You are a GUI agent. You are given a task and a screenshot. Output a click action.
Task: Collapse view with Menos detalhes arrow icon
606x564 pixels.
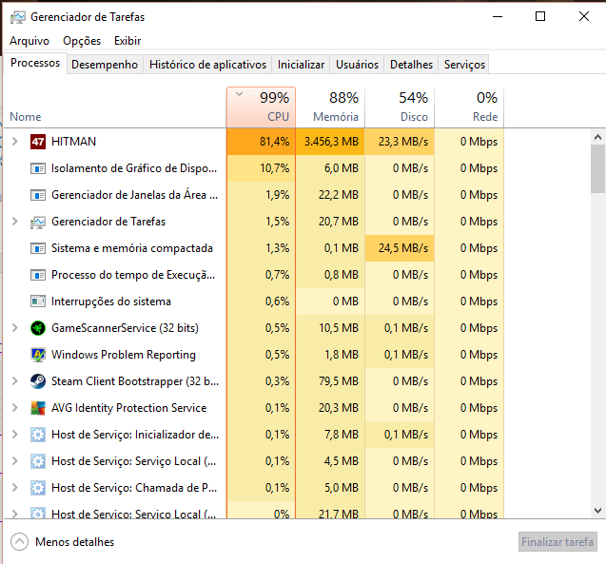[x=19, y=542]
